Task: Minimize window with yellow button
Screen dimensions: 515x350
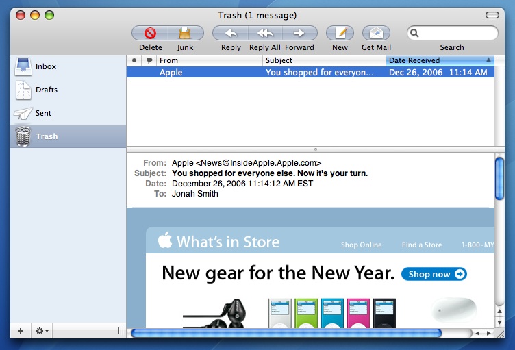Action: [35, 15]
